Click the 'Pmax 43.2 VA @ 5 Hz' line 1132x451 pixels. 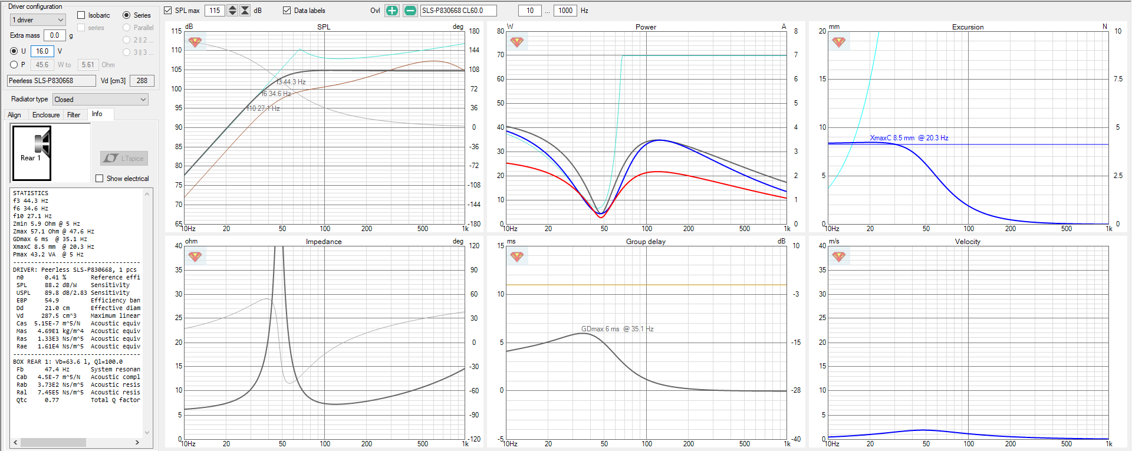pyautogui.click(x=48, y=255)
